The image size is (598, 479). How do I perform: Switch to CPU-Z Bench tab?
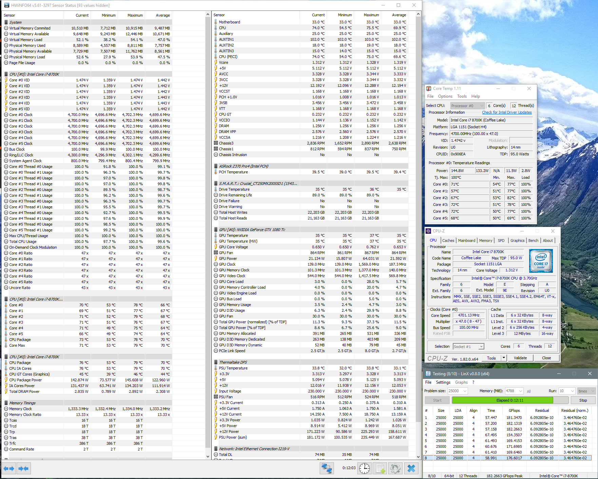533,241
